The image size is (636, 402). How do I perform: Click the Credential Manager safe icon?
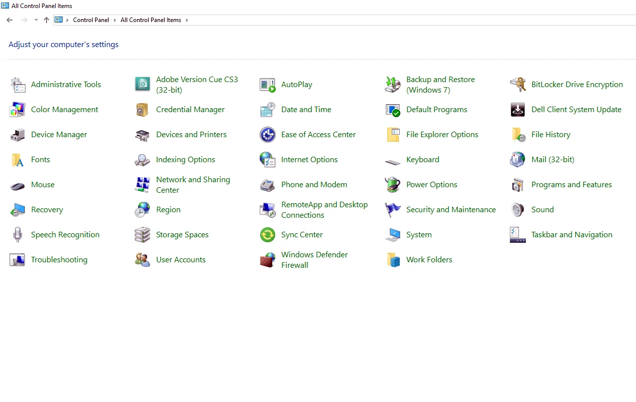click(x=143, y=110)
